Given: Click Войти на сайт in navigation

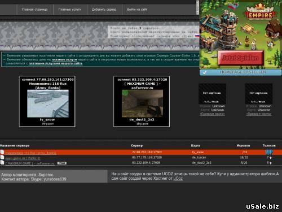Looking at the screenshot, I should point(137,10).
